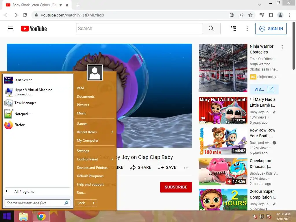Click the search magnifier button
This screenshot has width=296, height=222.
(x=211, y=29)
